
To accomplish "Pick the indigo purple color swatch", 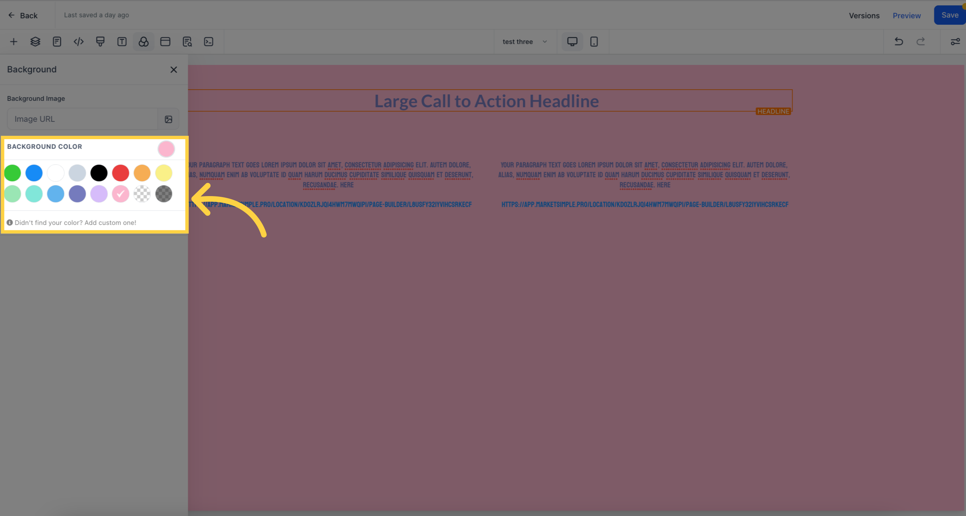I will click(77, 194).
